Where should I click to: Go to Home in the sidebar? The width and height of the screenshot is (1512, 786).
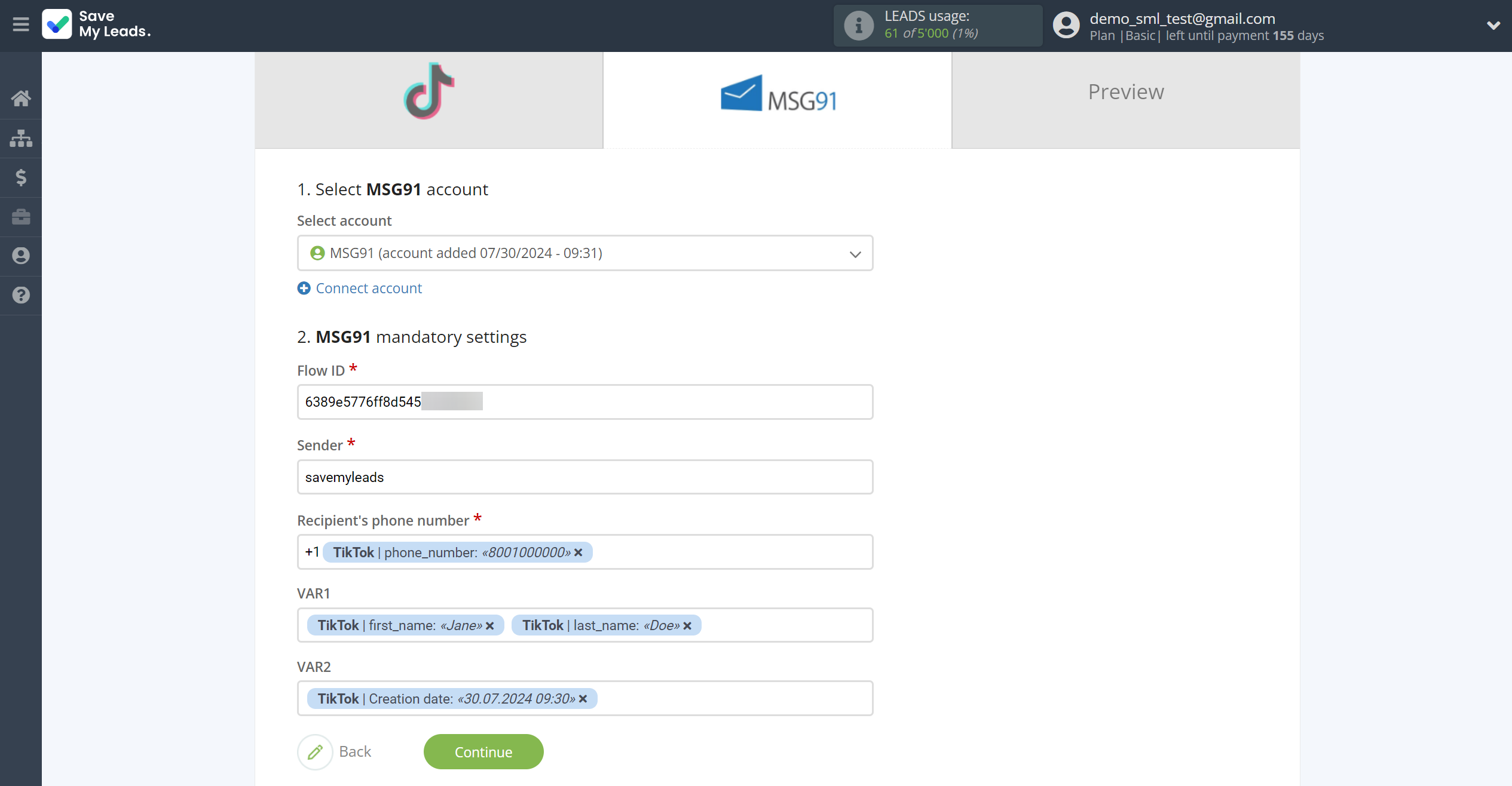click(x=21, y=99)
